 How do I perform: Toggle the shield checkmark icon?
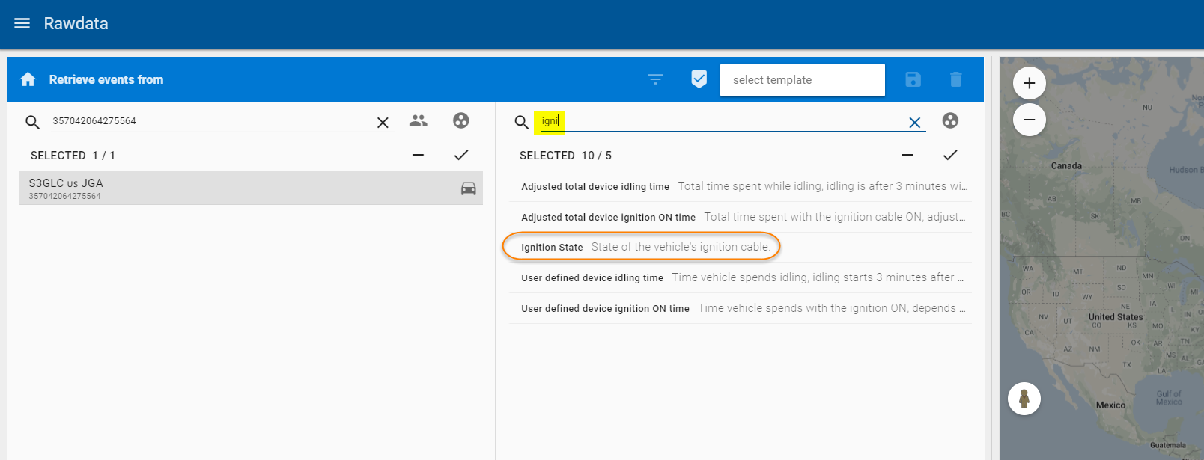[699, 79]
